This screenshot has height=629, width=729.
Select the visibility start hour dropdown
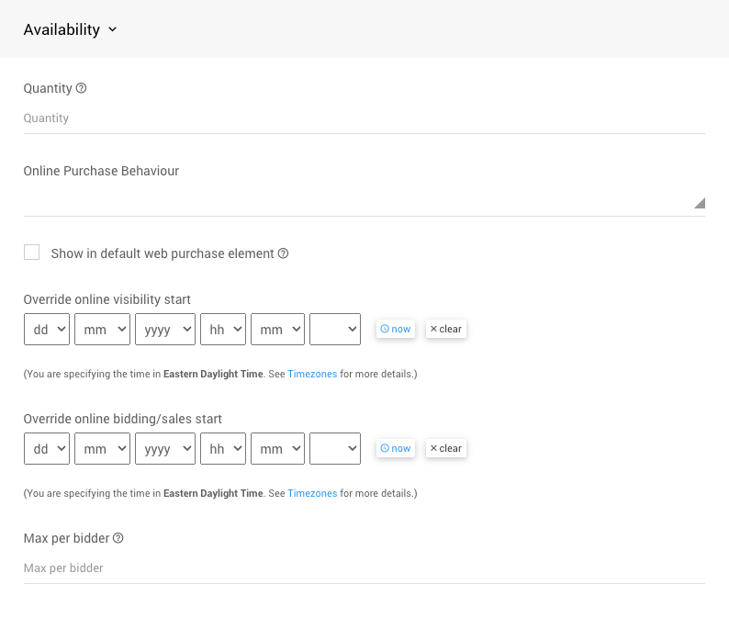tap(223, 330)
